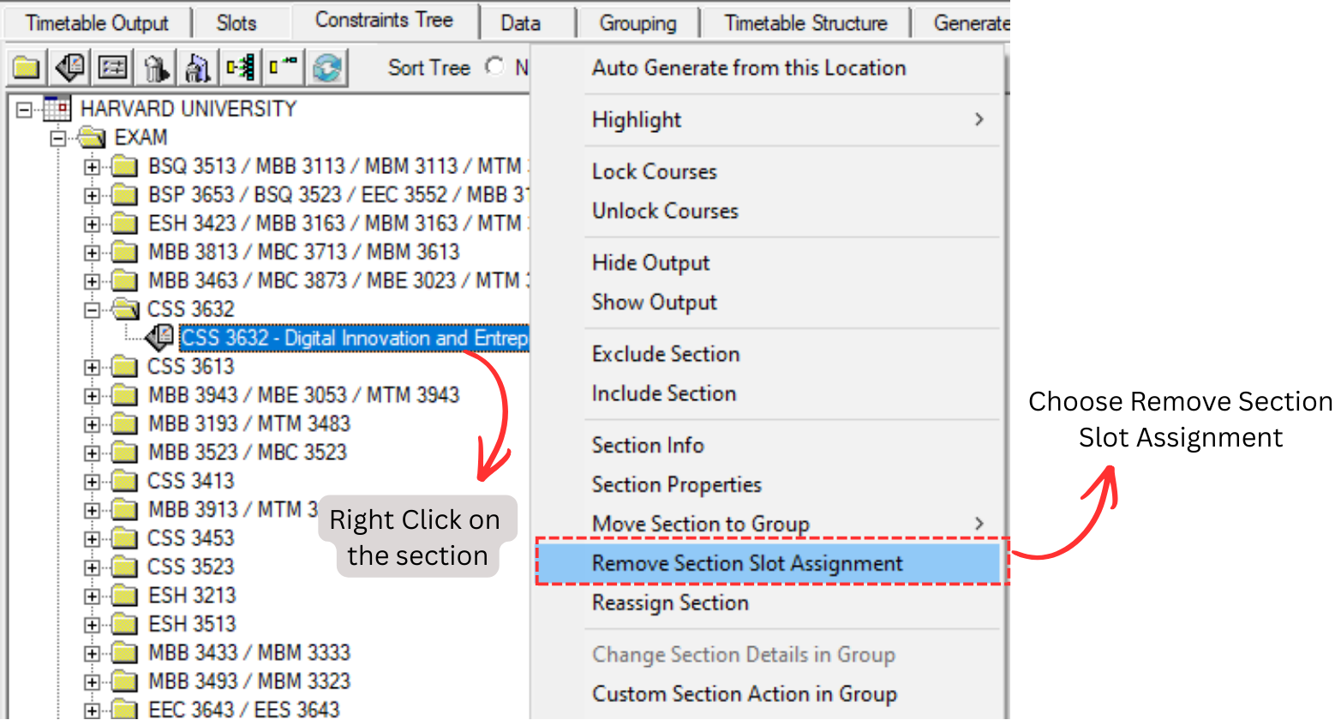Open the Data tab
Image resolution: width=1341 pixels, height=720 pixels.
pos(521,23)
